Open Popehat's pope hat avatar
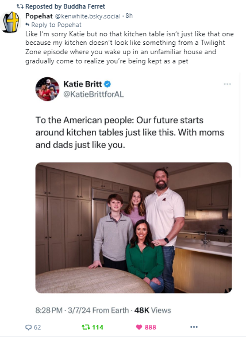 tap(11, 22)
